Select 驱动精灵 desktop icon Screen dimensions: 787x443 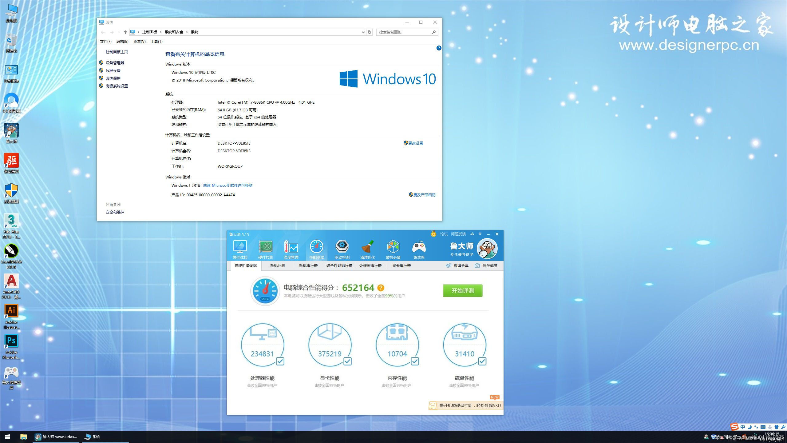pyautogui.click(x=11, y=163)
